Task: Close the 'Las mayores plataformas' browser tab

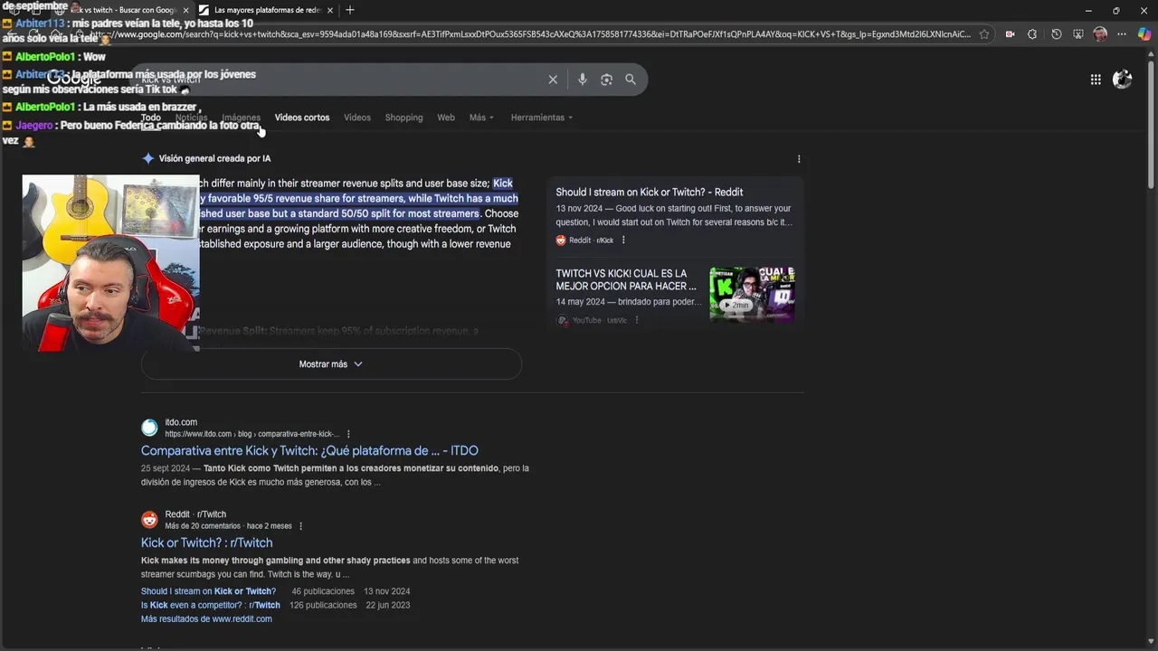Action: tap(329, 10)
